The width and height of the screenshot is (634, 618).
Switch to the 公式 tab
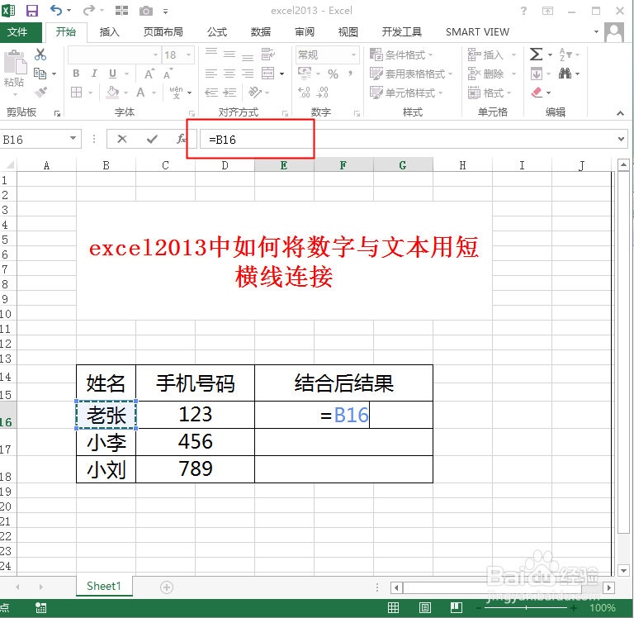coord(217,32)
